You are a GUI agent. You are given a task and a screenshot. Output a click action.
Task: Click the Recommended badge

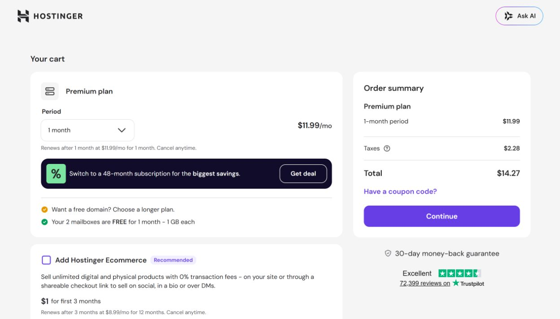(173, 260)
